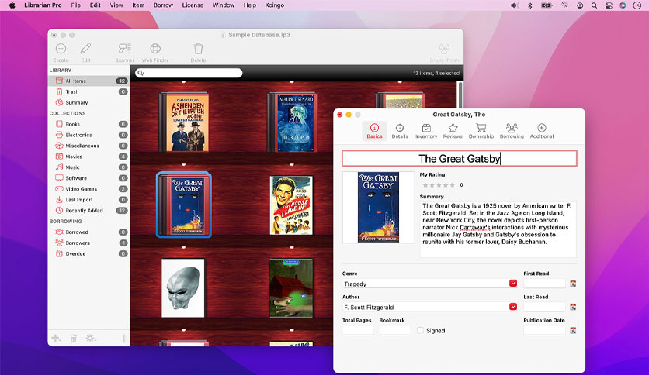The height and width of the screenshot is (375, 649).
Task: Expand the Genre dropdown arrow
Action: coord(513,284)
